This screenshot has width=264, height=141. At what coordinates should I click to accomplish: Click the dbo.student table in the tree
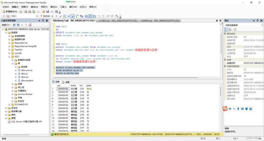(27, 81)
